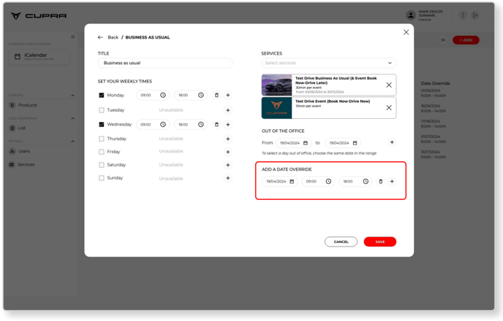The width and height of the screenshot is (503, 321).
Task: Close the Business as Usual dialog
Action: [x=406, y=32]
